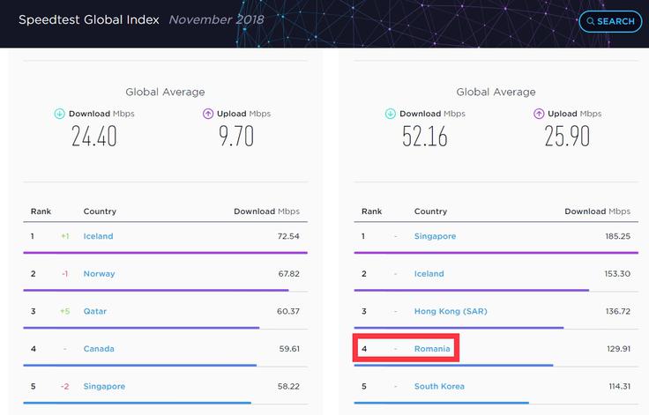This screenshot has width=649, height=415.
Task: Click the -2 rank change in left table
Action: (x=65, y=387)
